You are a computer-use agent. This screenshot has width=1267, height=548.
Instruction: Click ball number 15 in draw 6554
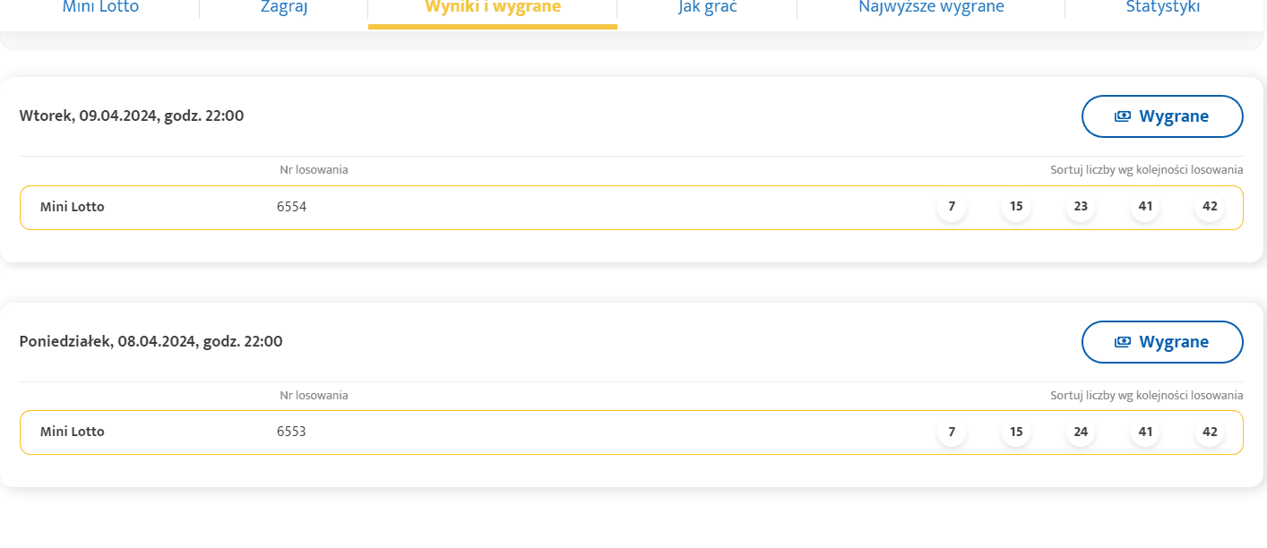coord(1016,207)
